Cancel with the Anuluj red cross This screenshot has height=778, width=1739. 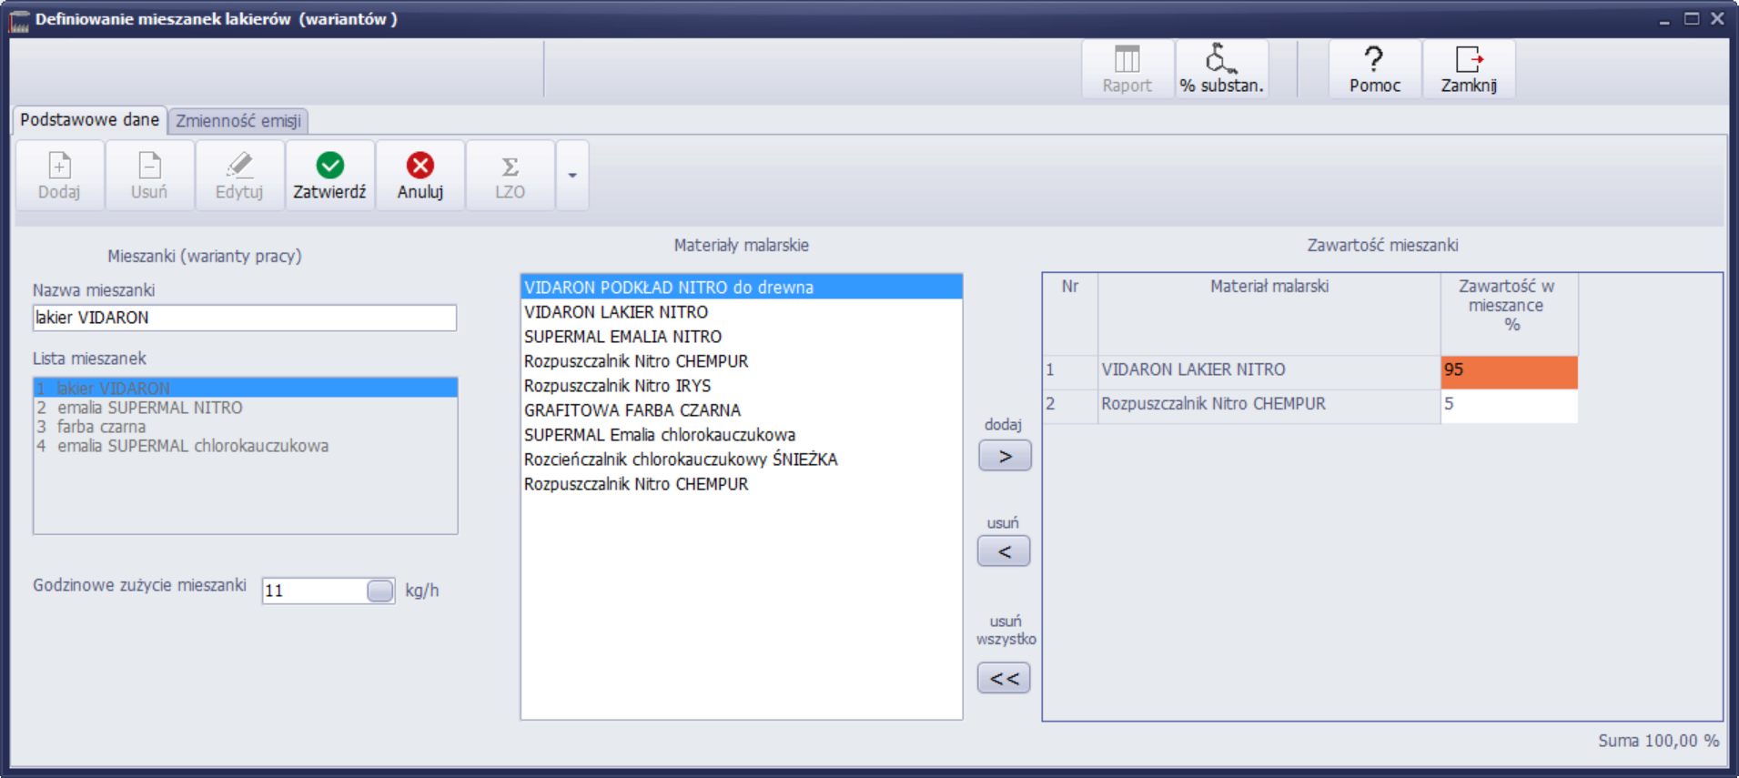click(x=420, y=176)
